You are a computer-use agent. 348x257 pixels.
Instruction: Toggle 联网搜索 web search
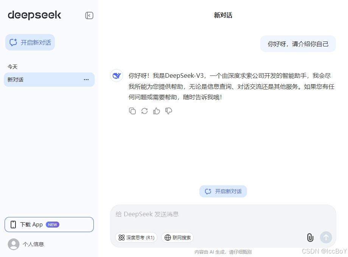coord(177,237)
